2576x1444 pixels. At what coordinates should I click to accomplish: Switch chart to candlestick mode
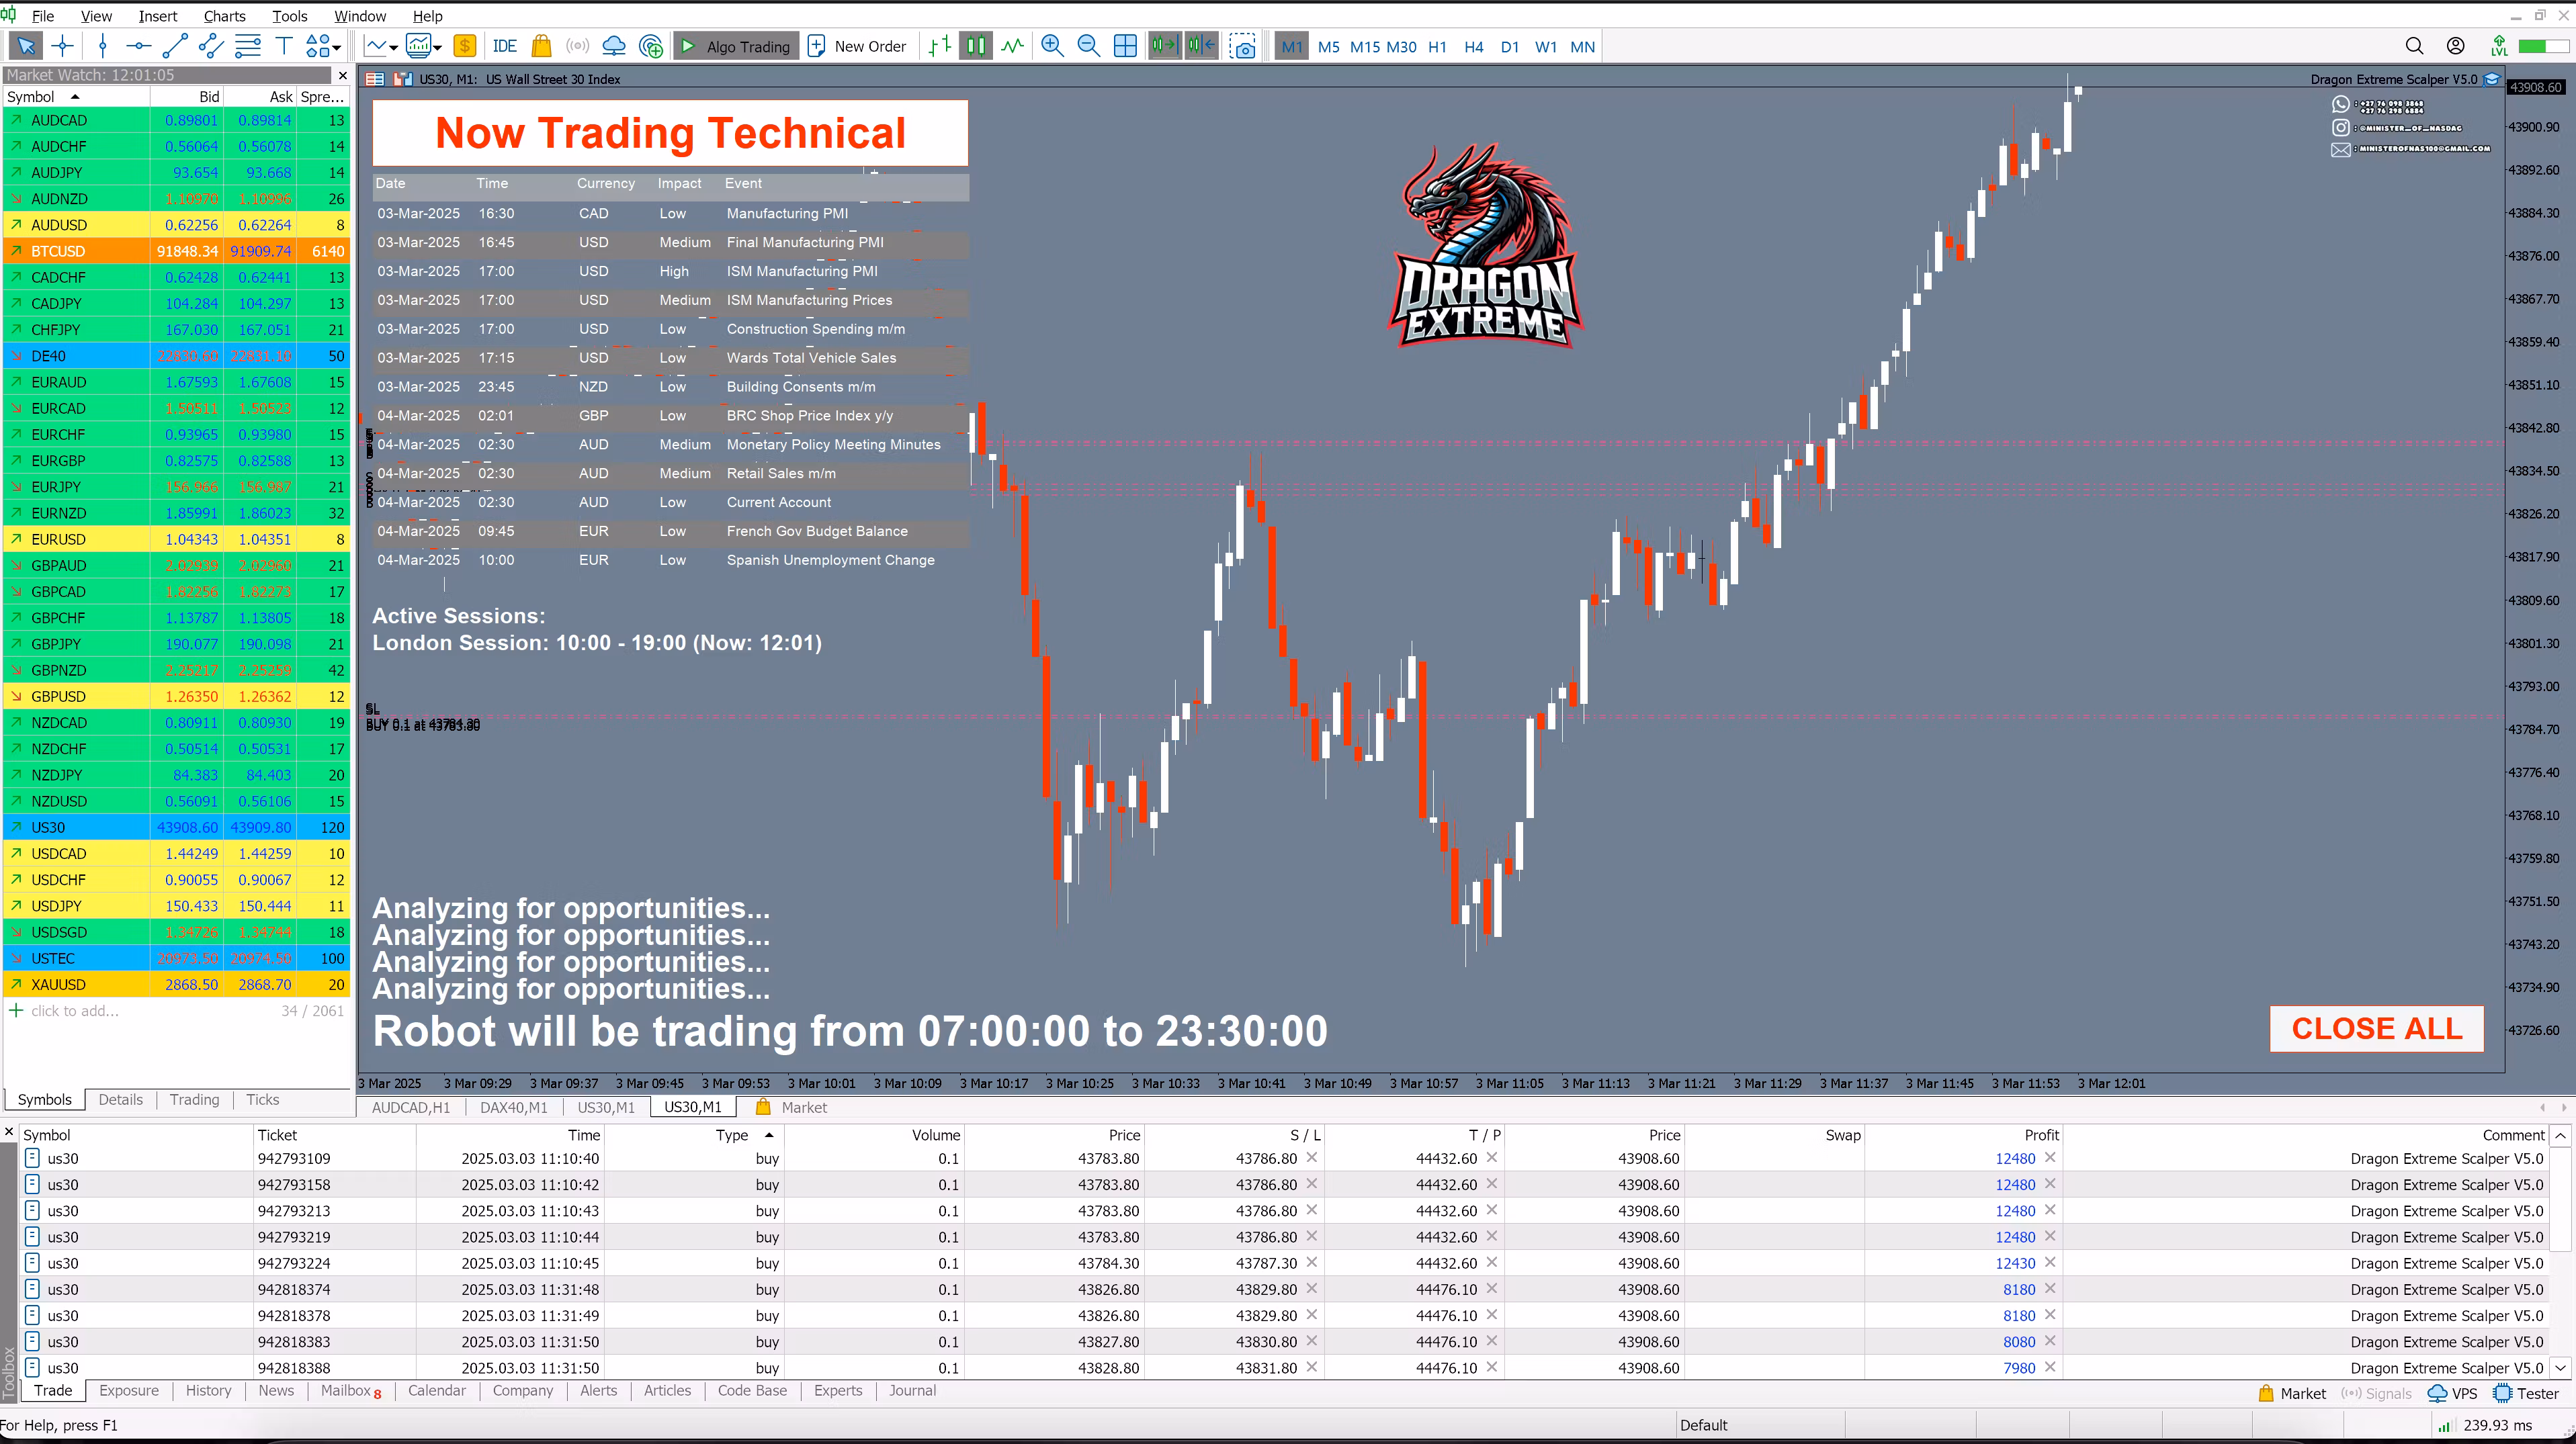point(976,46)
